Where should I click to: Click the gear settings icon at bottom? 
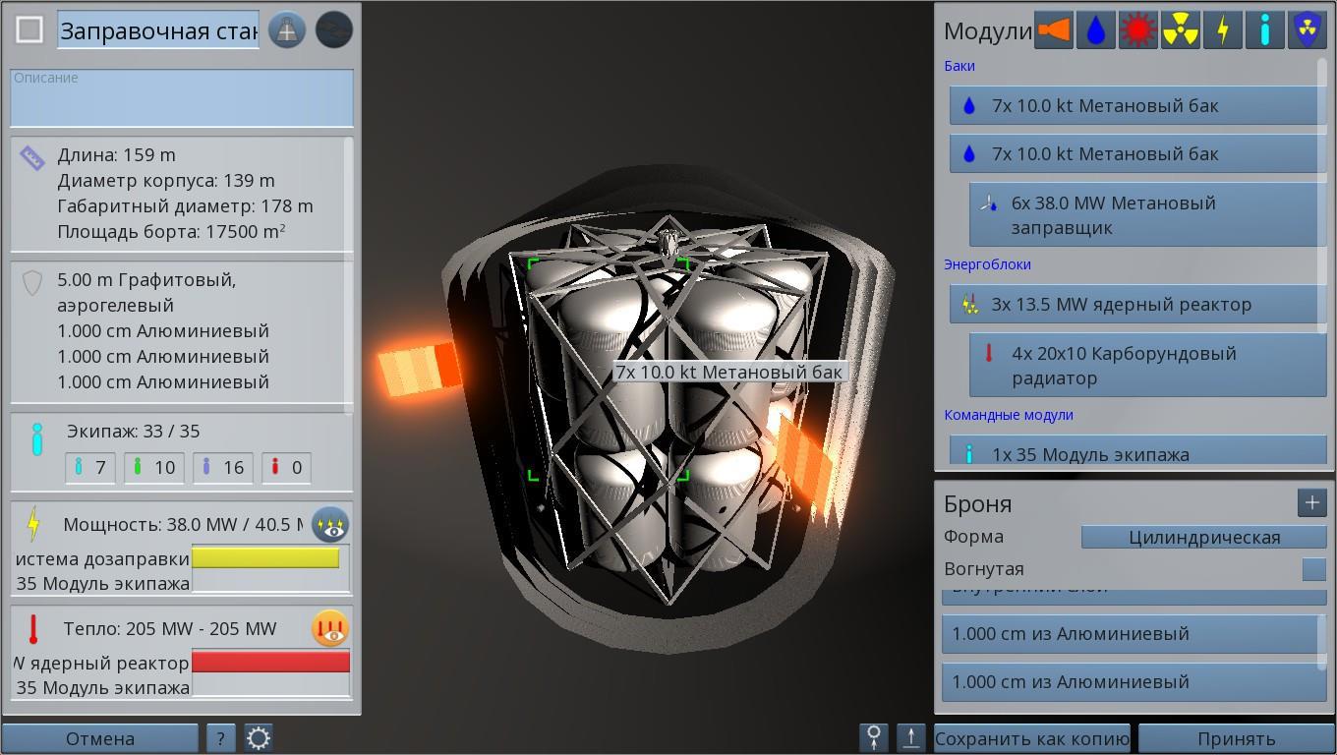click(x=258, y=738)
